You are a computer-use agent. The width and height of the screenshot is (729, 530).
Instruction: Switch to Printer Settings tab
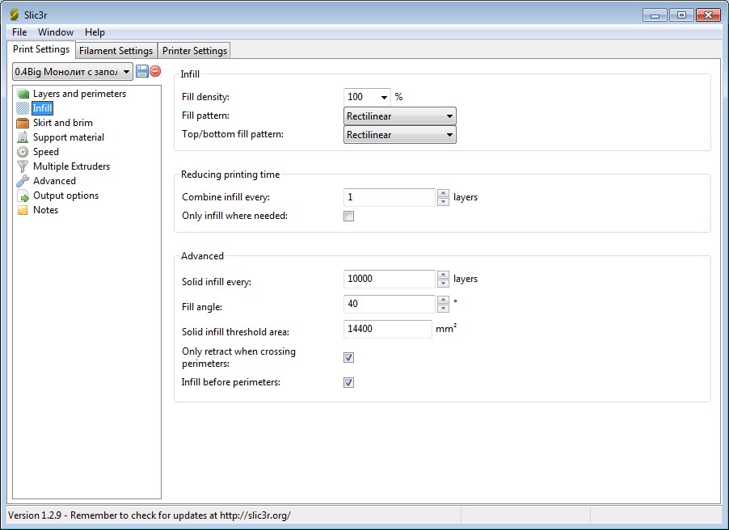pos(195,51)
